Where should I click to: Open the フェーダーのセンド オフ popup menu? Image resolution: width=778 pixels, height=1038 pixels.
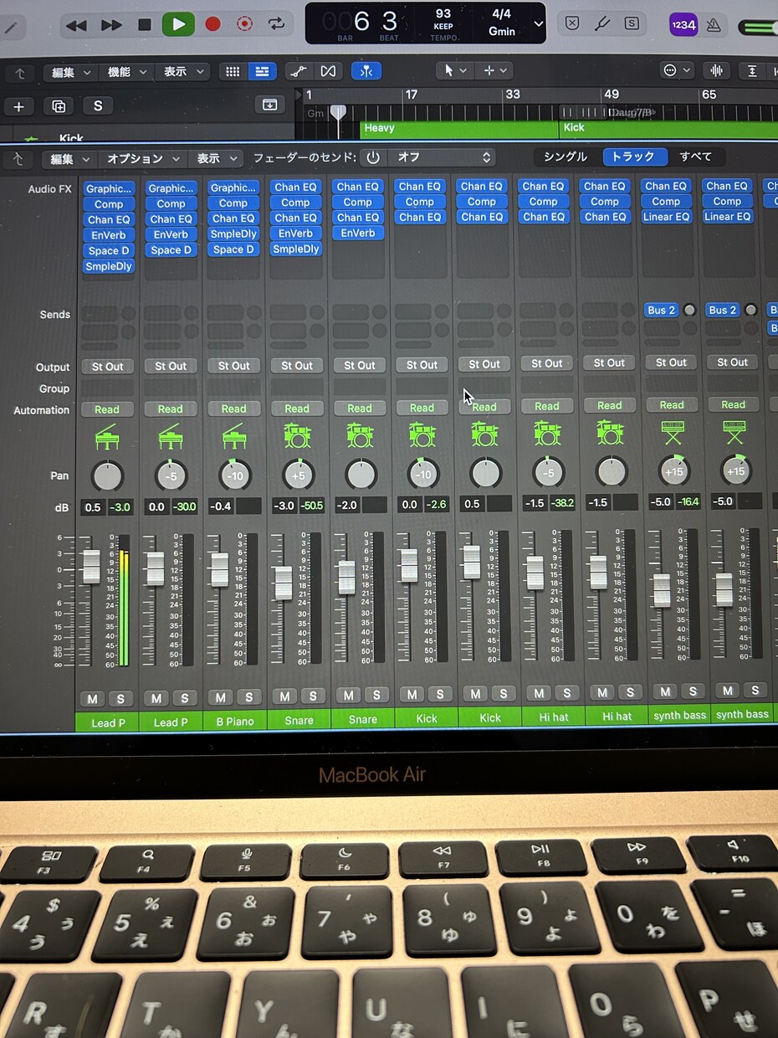pos(441,157)
